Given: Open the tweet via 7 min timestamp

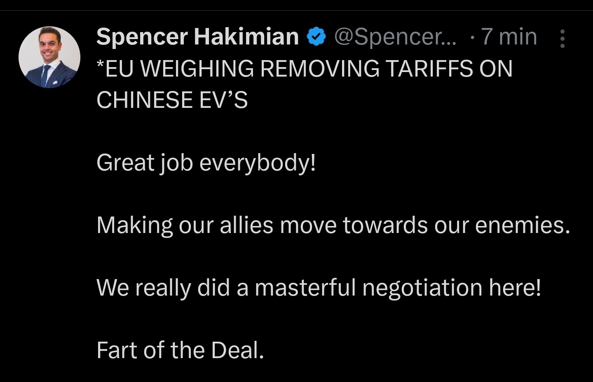Looking at the screenshot, I should [509, 37].
